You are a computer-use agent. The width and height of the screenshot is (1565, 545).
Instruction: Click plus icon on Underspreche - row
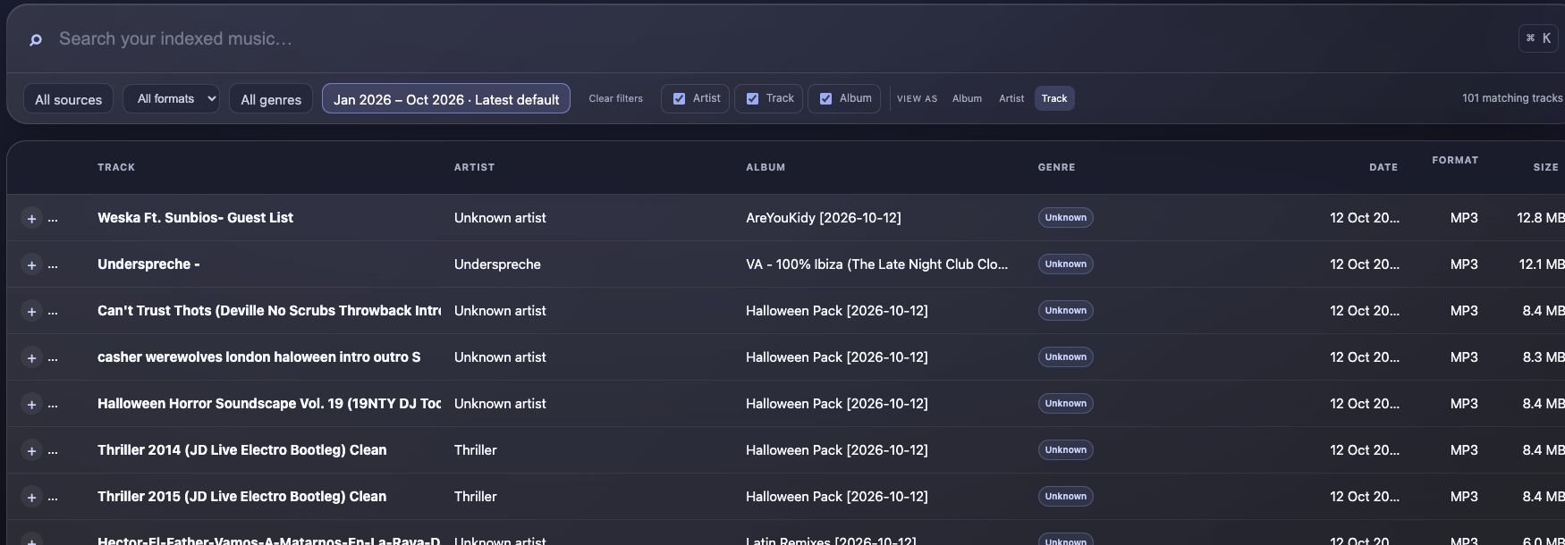(x=31, y=264)
